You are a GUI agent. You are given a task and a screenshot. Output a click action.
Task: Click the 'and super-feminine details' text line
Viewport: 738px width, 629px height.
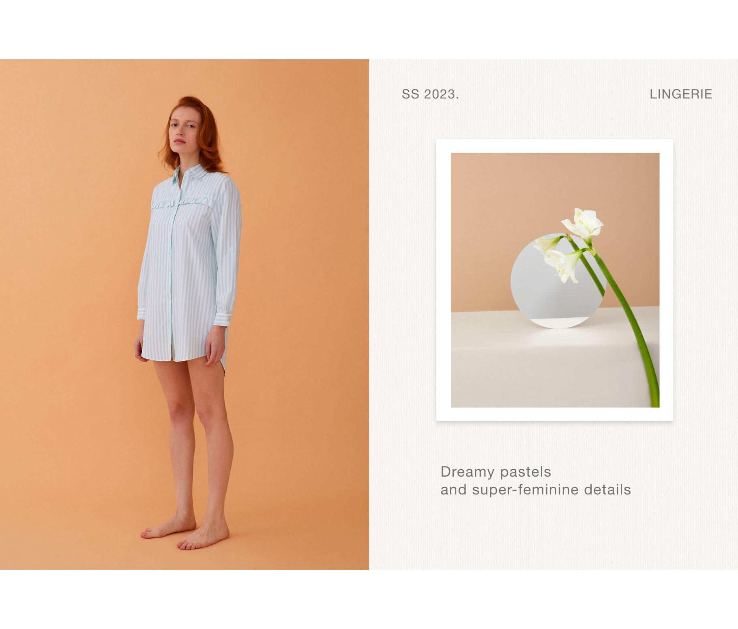(x=536, y=490)
